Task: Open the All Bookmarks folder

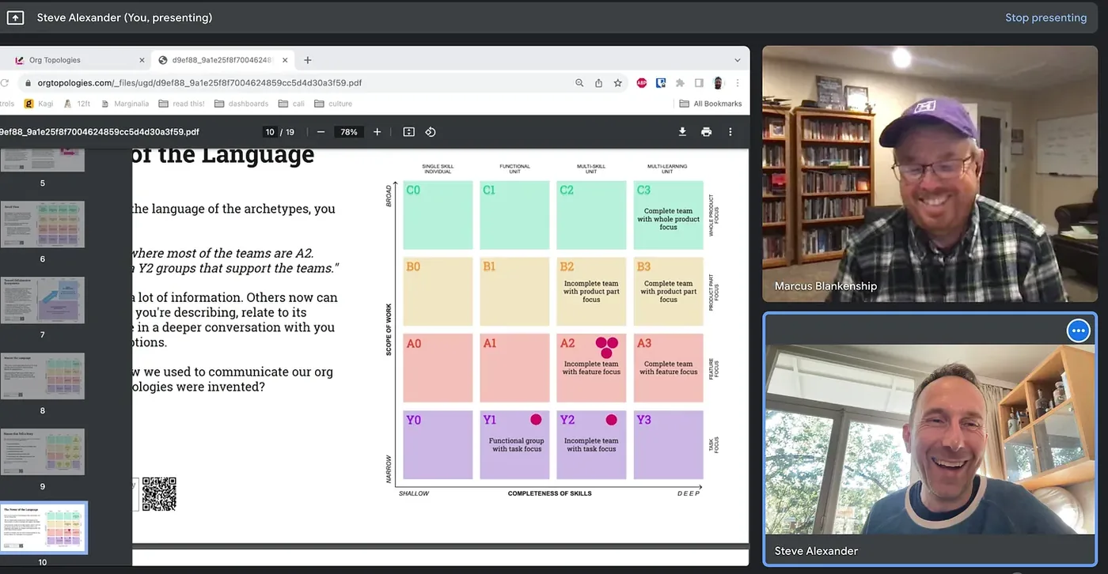Action: point(711,104)
